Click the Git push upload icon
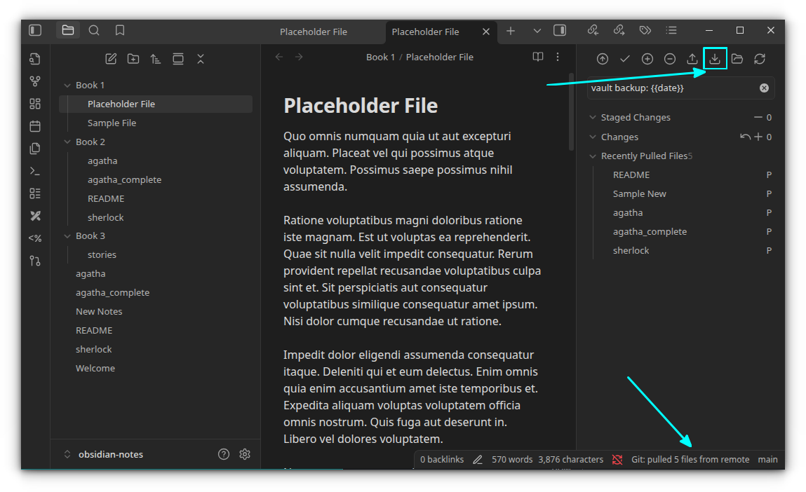The height and width of the screenshot is (492, 806). [692, 59]
